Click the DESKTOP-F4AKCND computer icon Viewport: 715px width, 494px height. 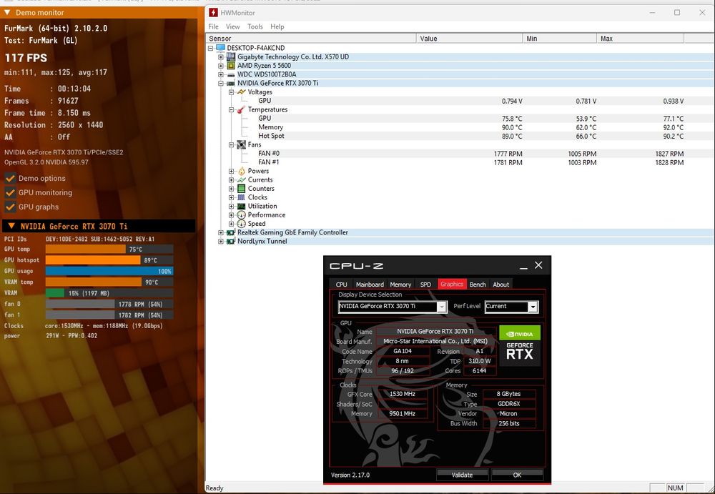point(221,48)
